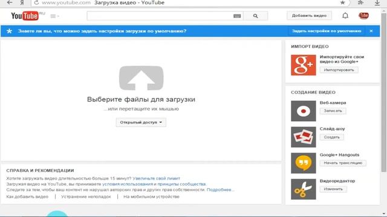This screenshot has height=217, width=387.
Task: Click the Создать slideshow button
Action: pos(332,137)
